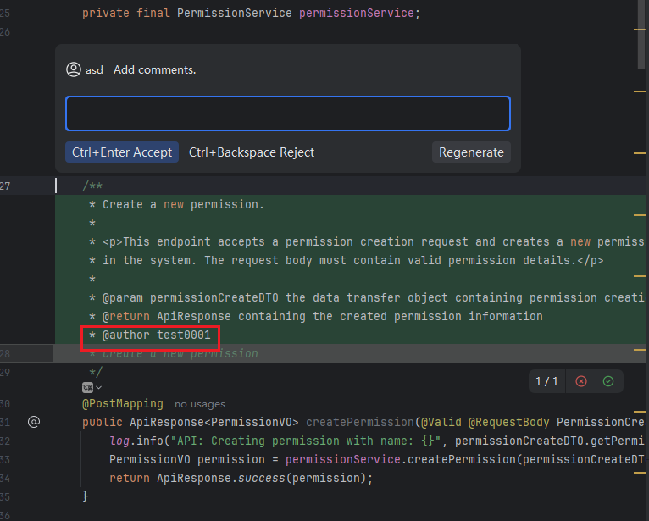Image resolution: width=649 pixels, height=521 pixels.
Task: Click line number 27 in the gutter
Action: [x=6, y=186]
